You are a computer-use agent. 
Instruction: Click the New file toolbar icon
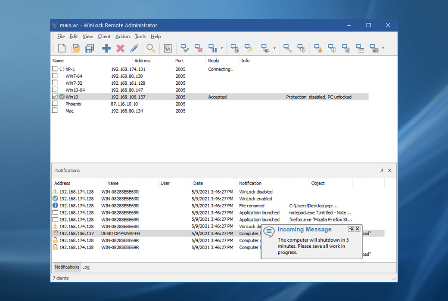coord(62,48)
